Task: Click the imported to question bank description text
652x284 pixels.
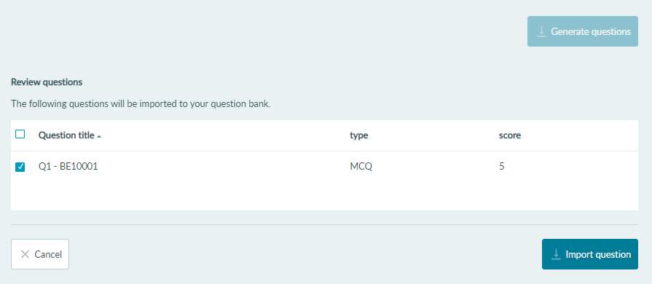Action: tap(141, 103)
